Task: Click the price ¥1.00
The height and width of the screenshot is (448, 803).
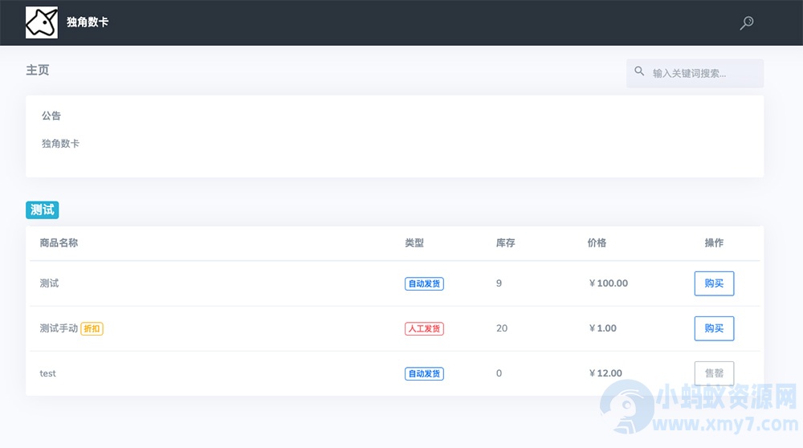Action: [x=603, y=328]
